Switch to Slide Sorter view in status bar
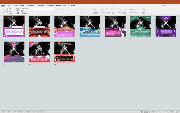The width and height of the screenshot is (180, 113). coord(145,112)
